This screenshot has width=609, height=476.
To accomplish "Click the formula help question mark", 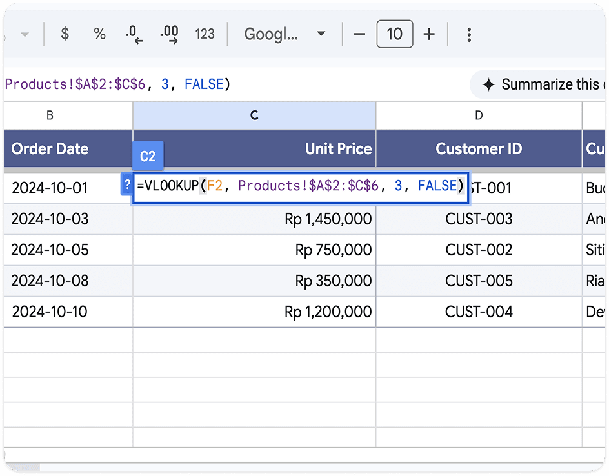I will (x=127, y=184).
